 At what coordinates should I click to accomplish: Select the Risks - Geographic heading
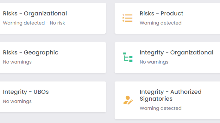coord(31,53)
